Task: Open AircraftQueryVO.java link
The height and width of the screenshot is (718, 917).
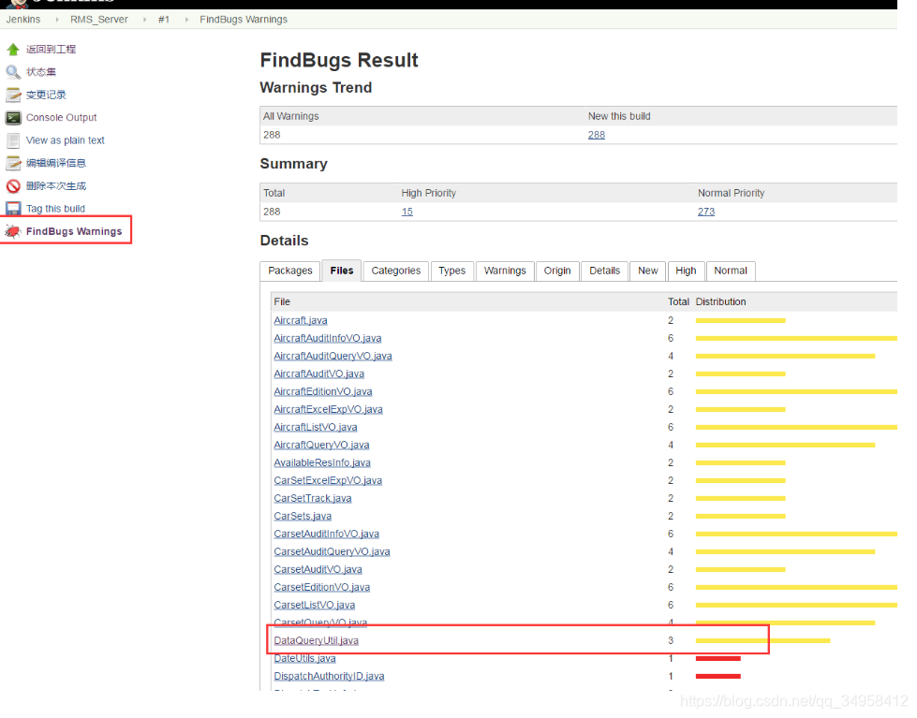Action: click(321, 445)
